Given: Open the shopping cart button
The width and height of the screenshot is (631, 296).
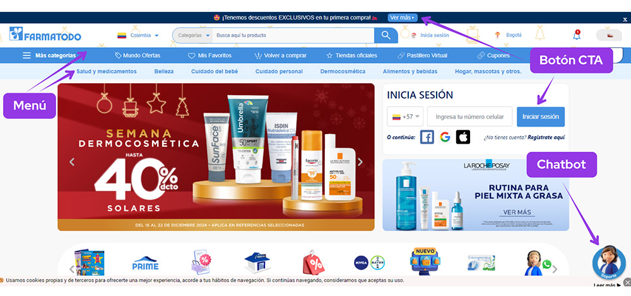Looking at the screenshot, I should tap(610, 35).
